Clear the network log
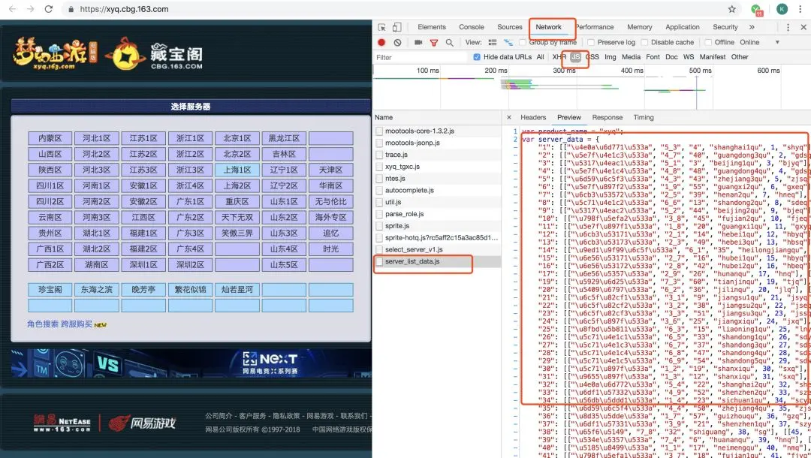This screenshot has width=811, height=458. pos(397,42)
